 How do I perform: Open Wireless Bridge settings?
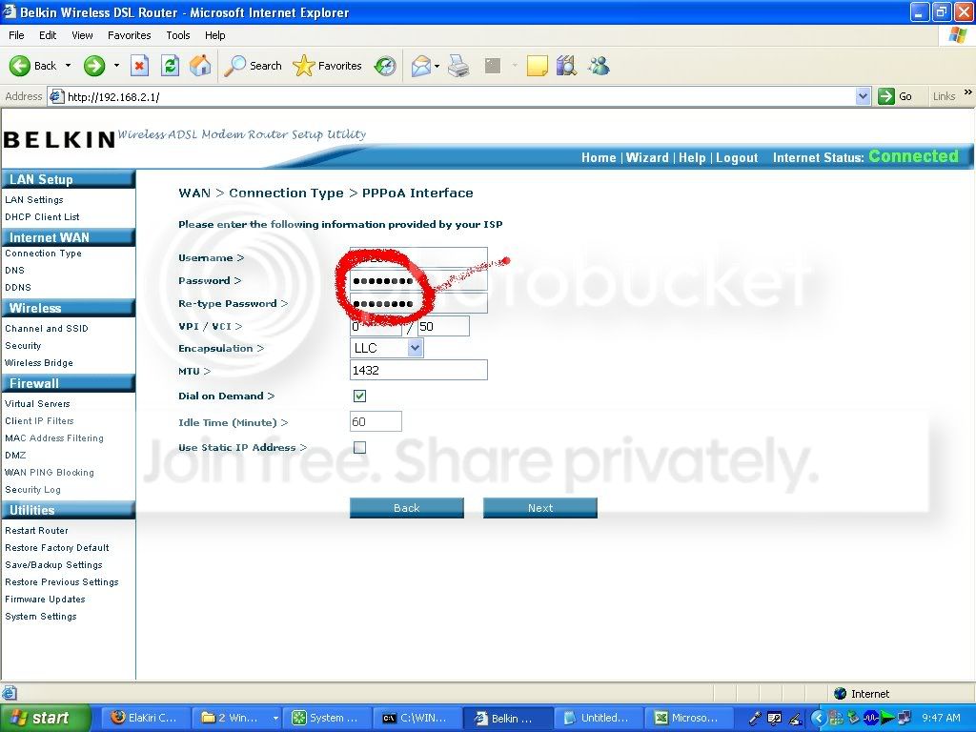point(38,363)
